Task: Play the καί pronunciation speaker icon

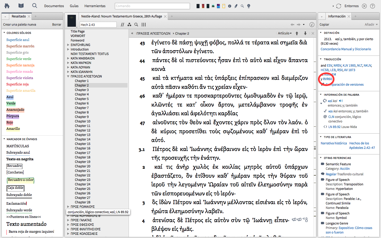Action: (341, 101)
